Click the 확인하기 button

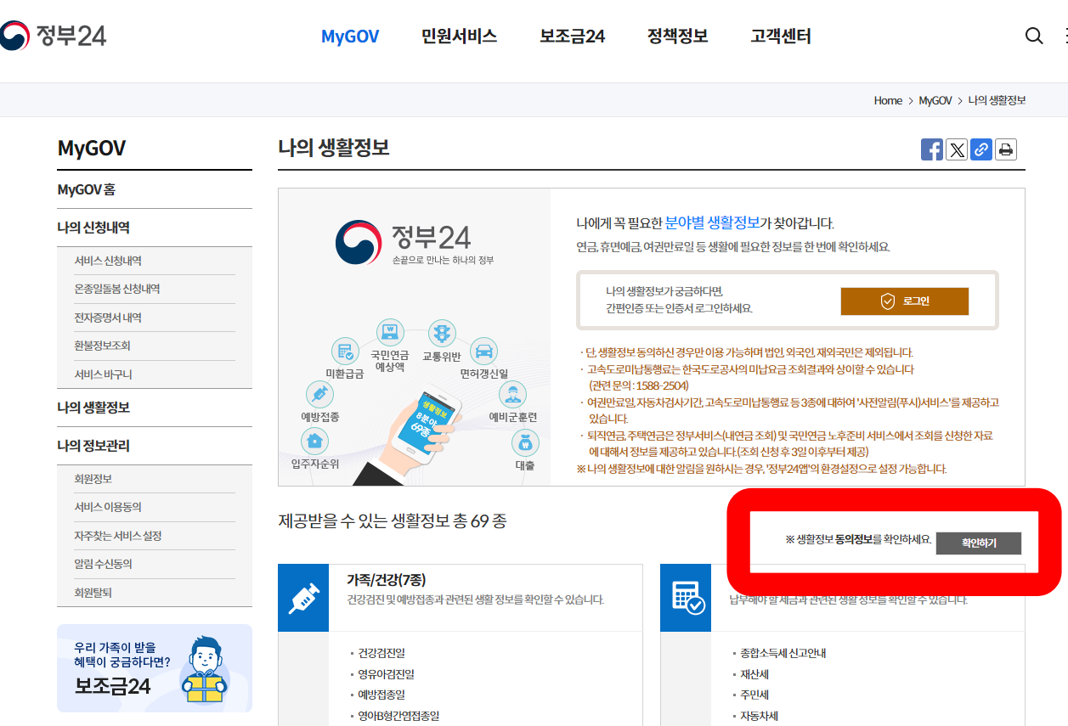pos(979,543)
